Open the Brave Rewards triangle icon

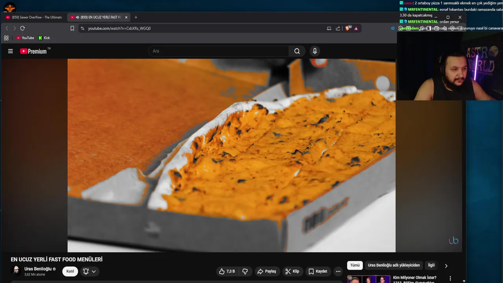[356, 28]
